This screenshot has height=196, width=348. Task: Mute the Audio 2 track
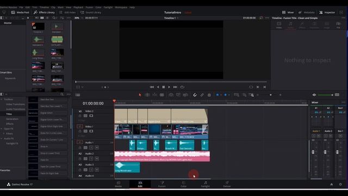tap(97, 158)
